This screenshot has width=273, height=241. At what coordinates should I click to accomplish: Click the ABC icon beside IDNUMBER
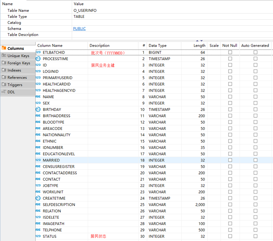pyautogui.click(x=38, y=147)
